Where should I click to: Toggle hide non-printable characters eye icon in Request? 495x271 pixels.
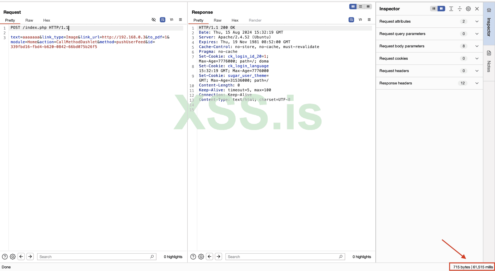coord(154,20)
